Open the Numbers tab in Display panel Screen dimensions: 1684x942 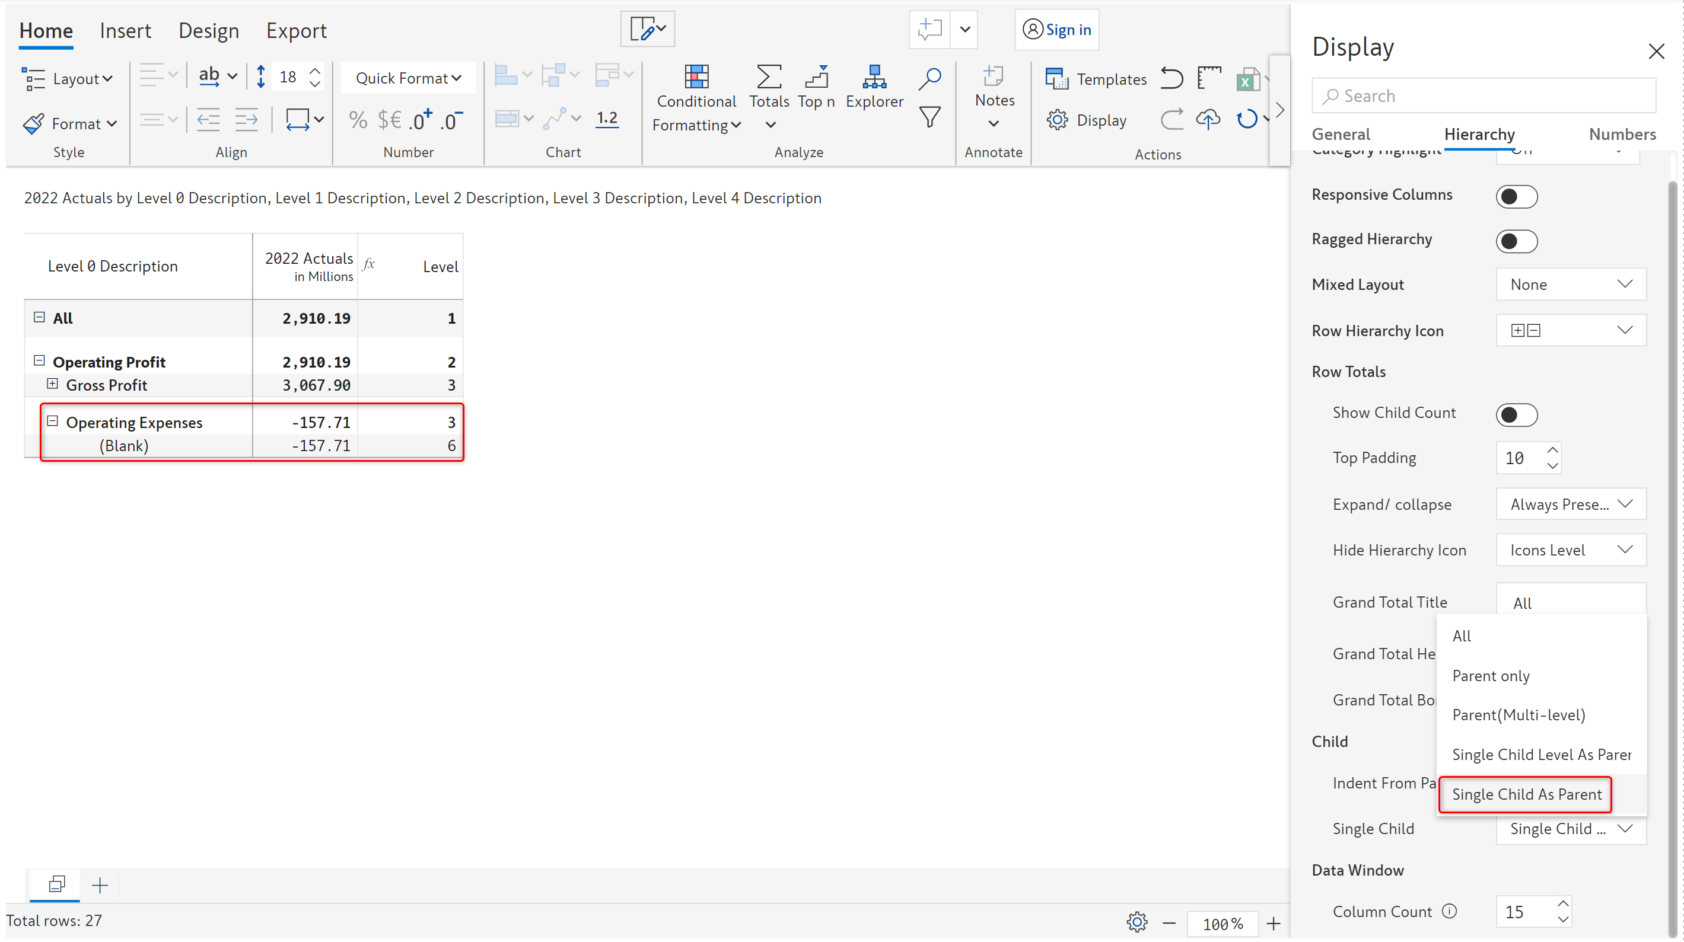click(x=1622, y=134)
